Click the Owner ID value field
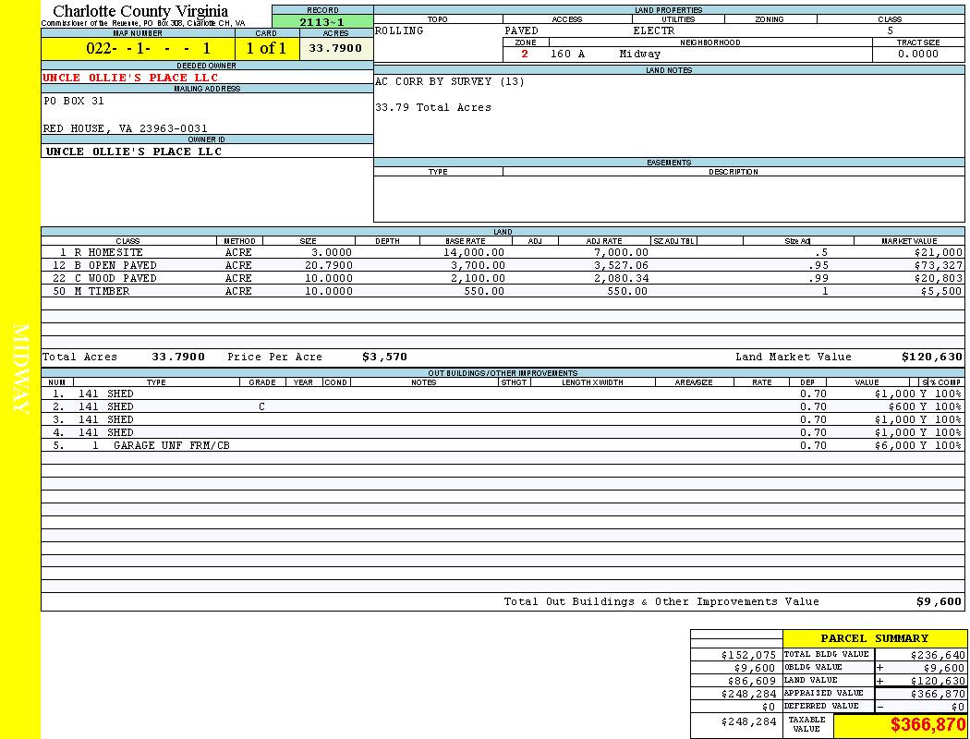 [134, 151]
